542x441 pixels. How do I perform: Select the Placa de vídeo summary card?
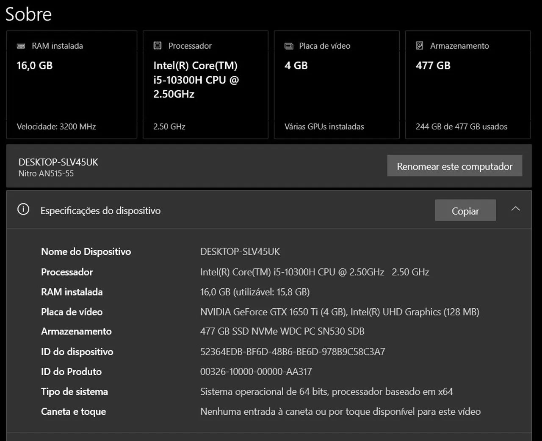click(337, 84)
